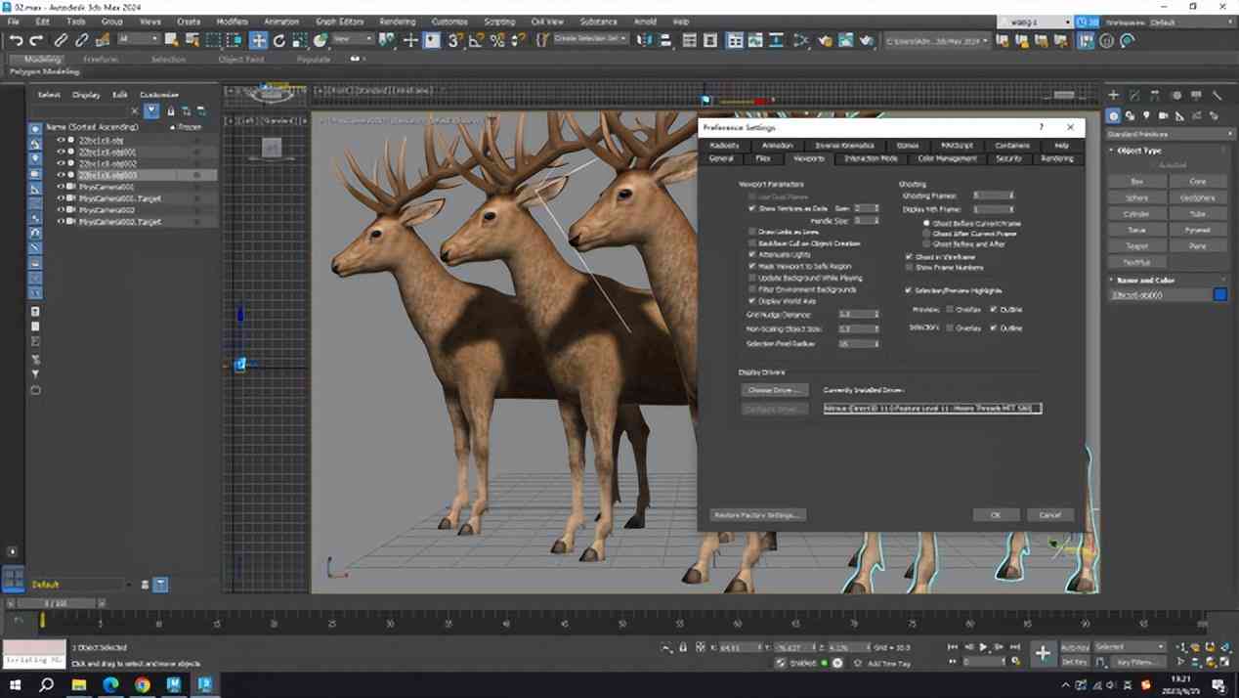Click the Undo arrow in main toolbar

(x=16, y=40)
